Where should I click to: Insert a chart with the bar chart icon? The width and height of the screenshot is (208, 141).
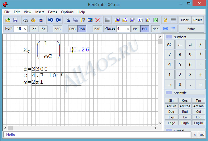point(148,20)
